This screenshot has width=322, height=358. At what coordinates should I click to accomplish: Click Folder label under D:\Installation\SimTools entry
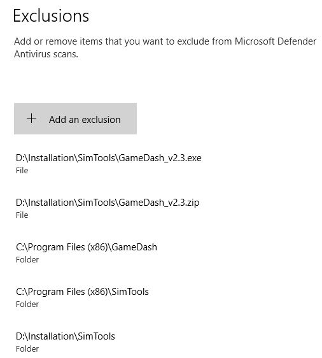click(x=27, y=349)
